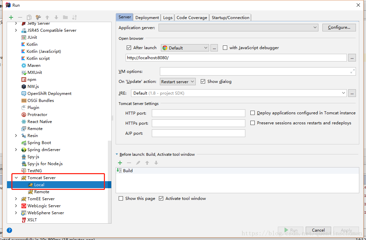Open the Restart server action dropdown

[178, 82]
